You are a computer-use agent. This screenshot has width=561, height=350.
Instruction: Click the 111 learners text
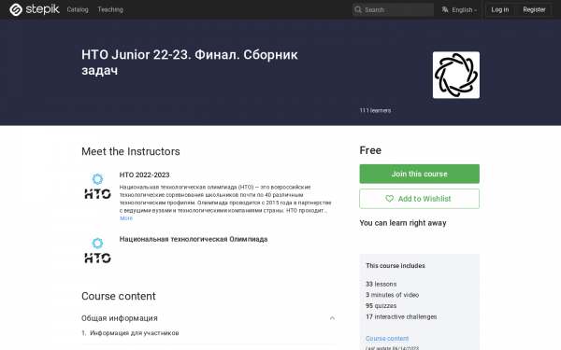(375, 110)
